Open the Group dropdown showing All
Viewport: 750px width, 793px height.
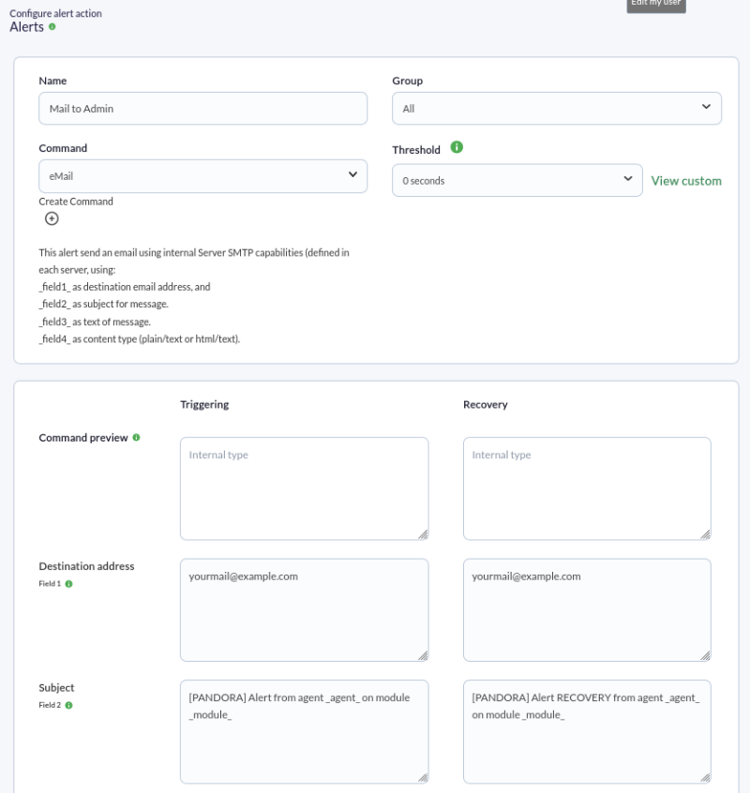(557, 108)
